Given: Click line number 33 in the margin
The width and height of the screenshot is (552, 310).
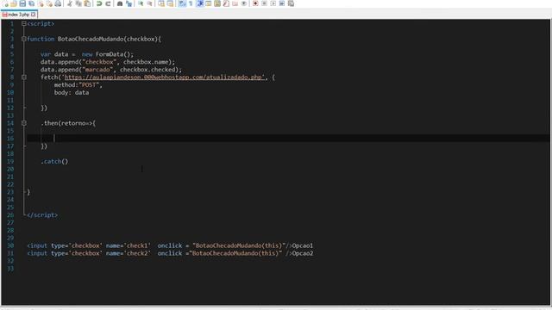Looking at the screenshot, I should click(x=10, y=269).
